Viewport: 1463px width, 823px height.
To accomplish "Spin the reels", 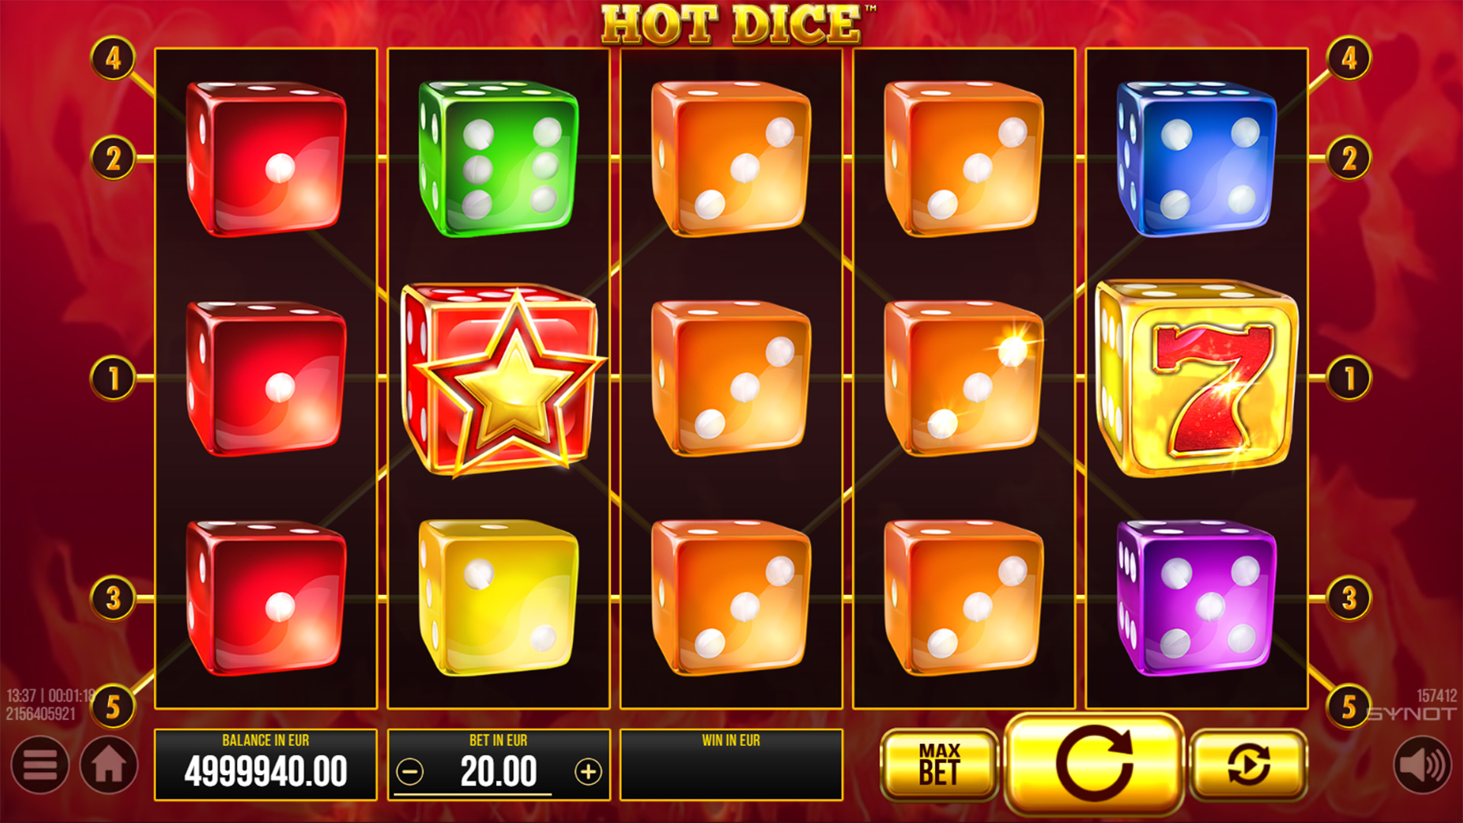I will [1093, 764].
